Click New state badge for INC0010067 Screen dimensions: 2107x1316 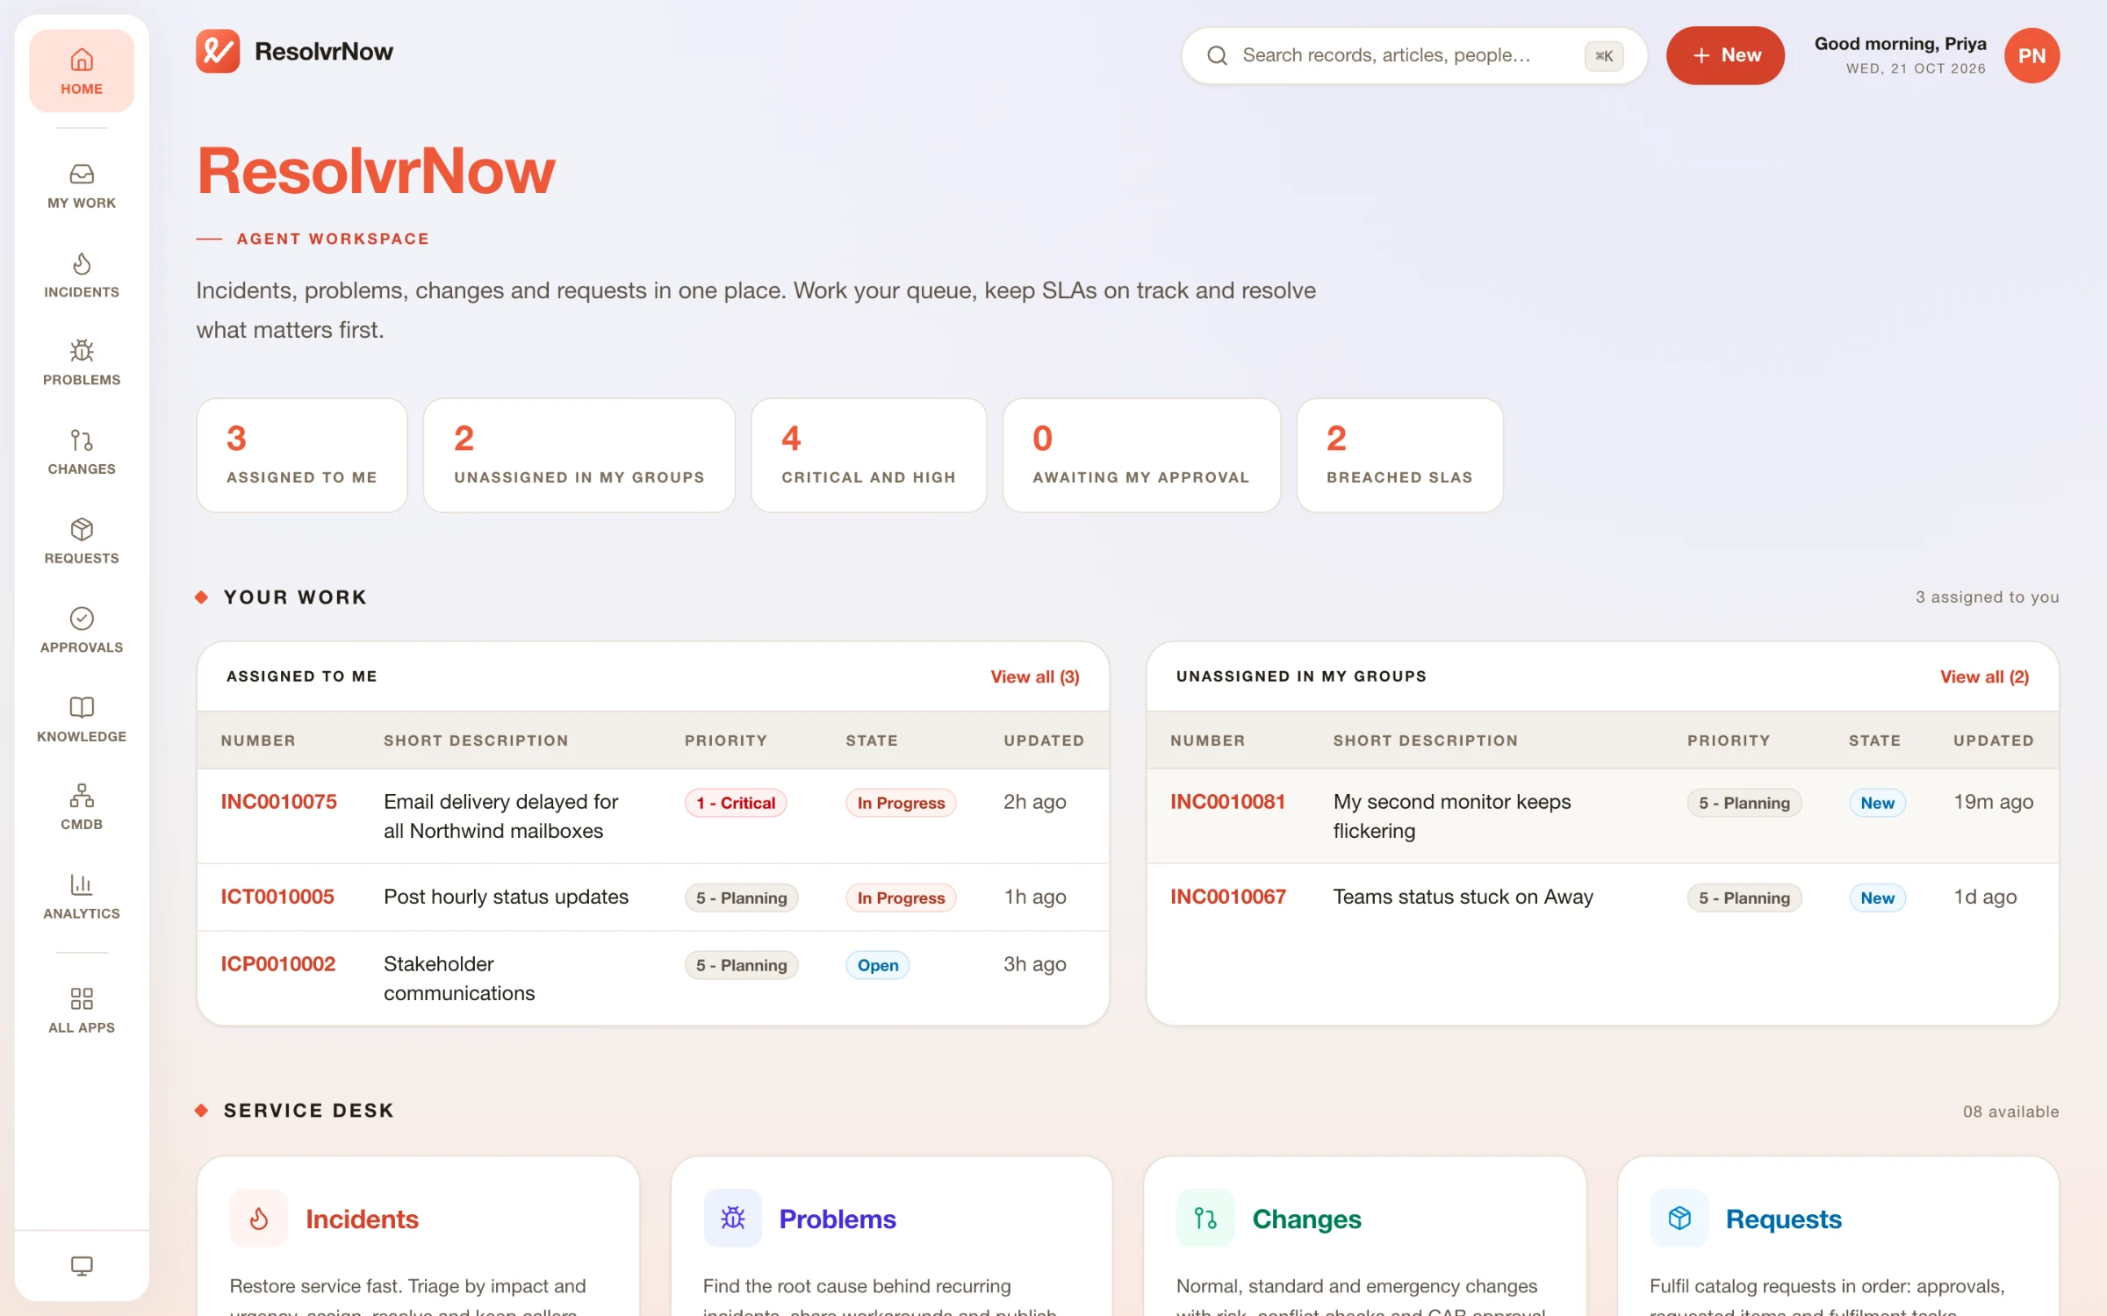coord(1877,898)
